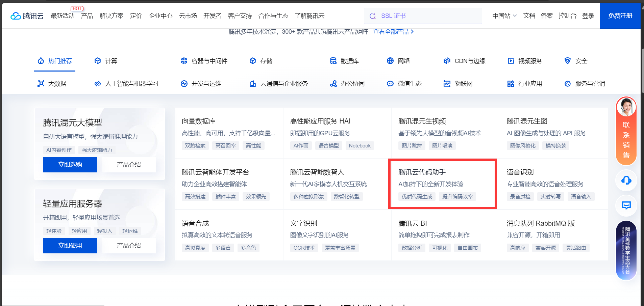Click the 物联网 category icon
This screenshot has width=644, height=306.
(447, 84)
